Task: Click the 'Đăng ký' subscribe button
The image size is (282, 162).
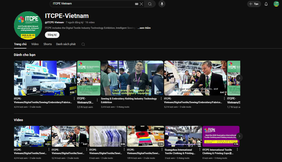Action: (x=52, y=35)
